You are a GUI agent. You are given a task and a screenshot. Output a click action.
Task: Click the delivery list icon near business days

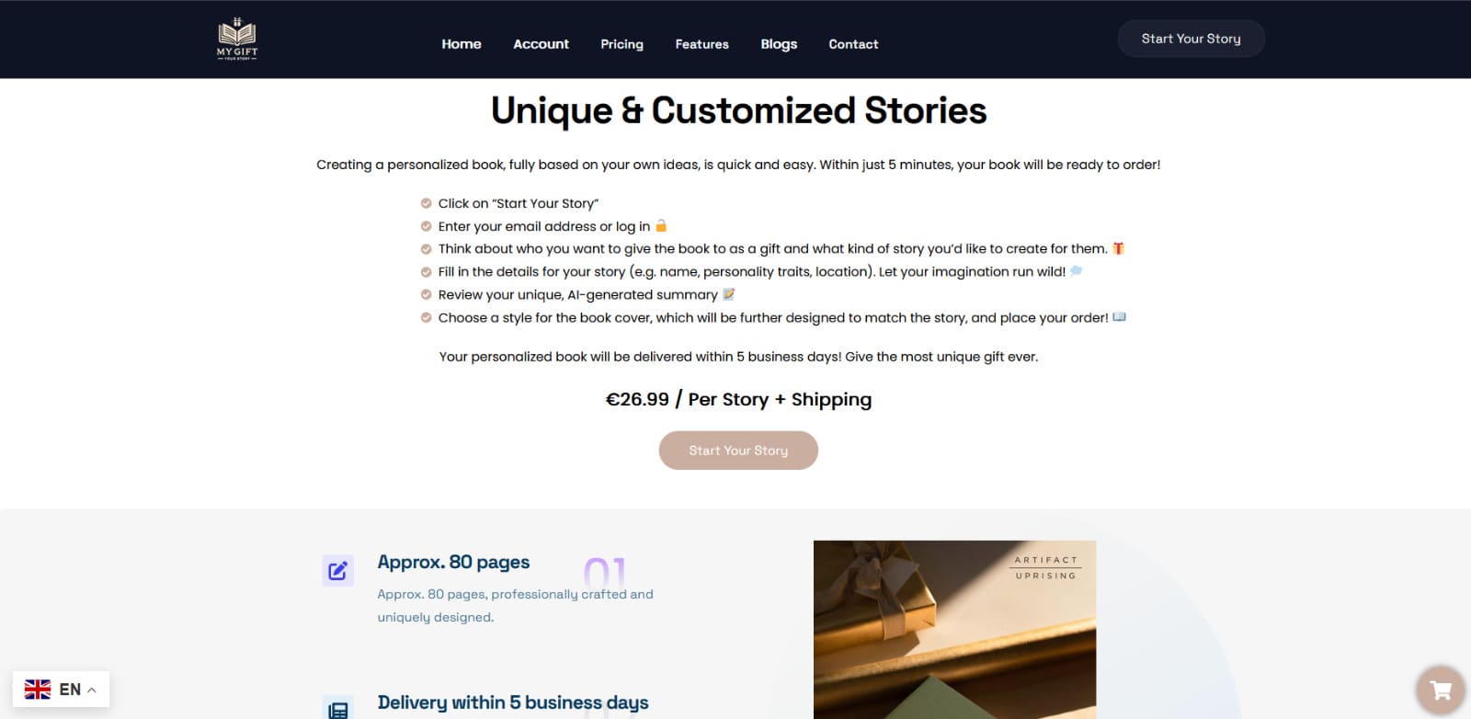tap(337, 709)
